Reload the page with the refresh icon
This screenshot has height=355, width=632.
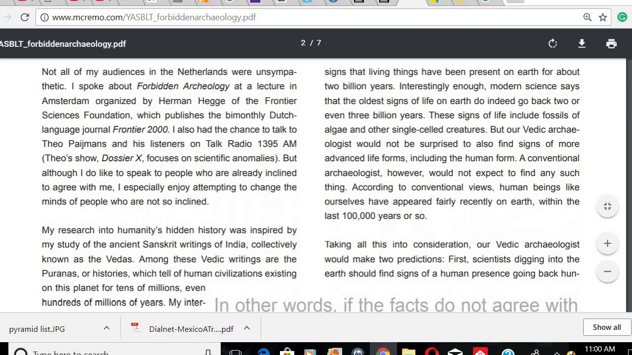[25, 17]
